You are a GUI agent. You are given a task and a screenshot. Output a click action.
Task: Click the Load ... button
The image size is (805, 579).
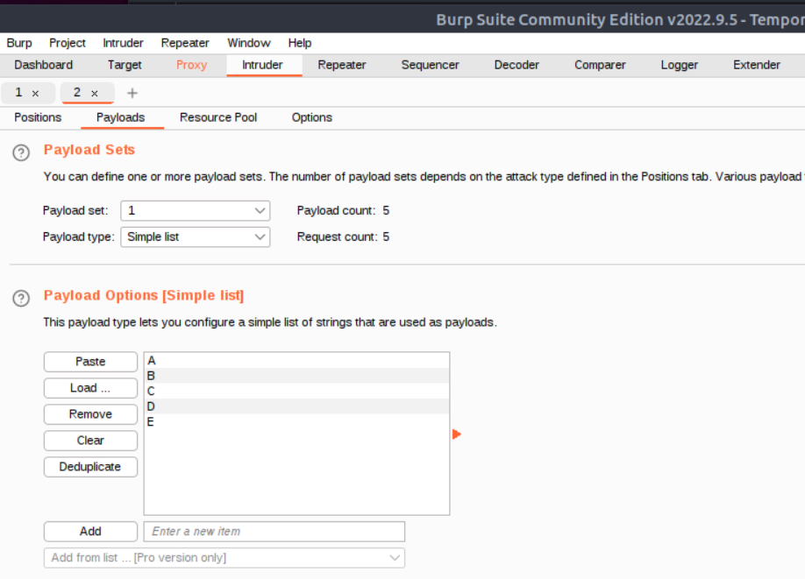pos(90,388)
